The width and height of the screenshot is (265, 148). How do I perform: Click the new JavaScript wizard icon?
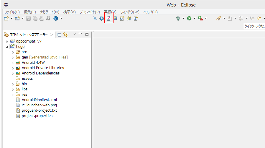click(129, 18)
